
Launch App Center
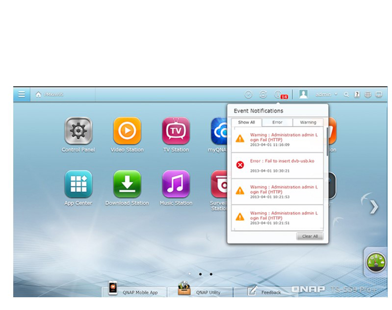click(78, 184)
